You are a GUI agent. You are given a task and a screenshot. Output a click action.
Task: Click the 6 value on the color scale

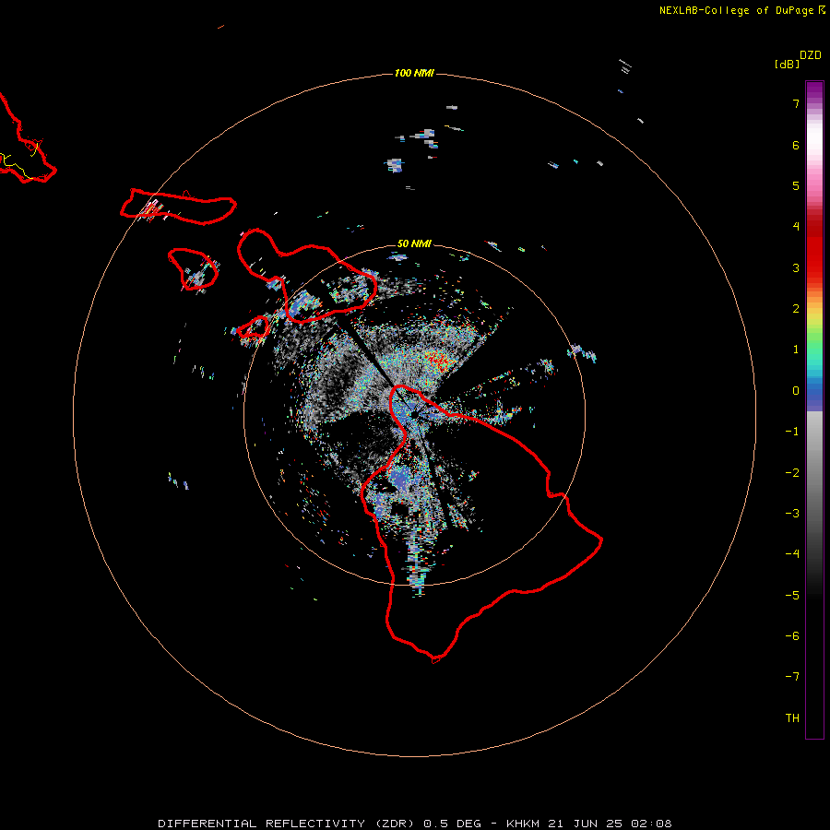pos(796,145)
